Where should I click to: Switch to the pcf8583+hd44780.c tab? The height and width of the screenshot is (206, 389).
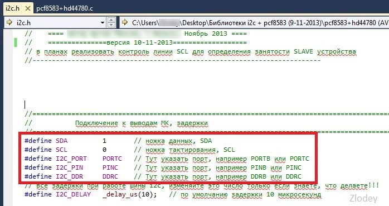65,8
